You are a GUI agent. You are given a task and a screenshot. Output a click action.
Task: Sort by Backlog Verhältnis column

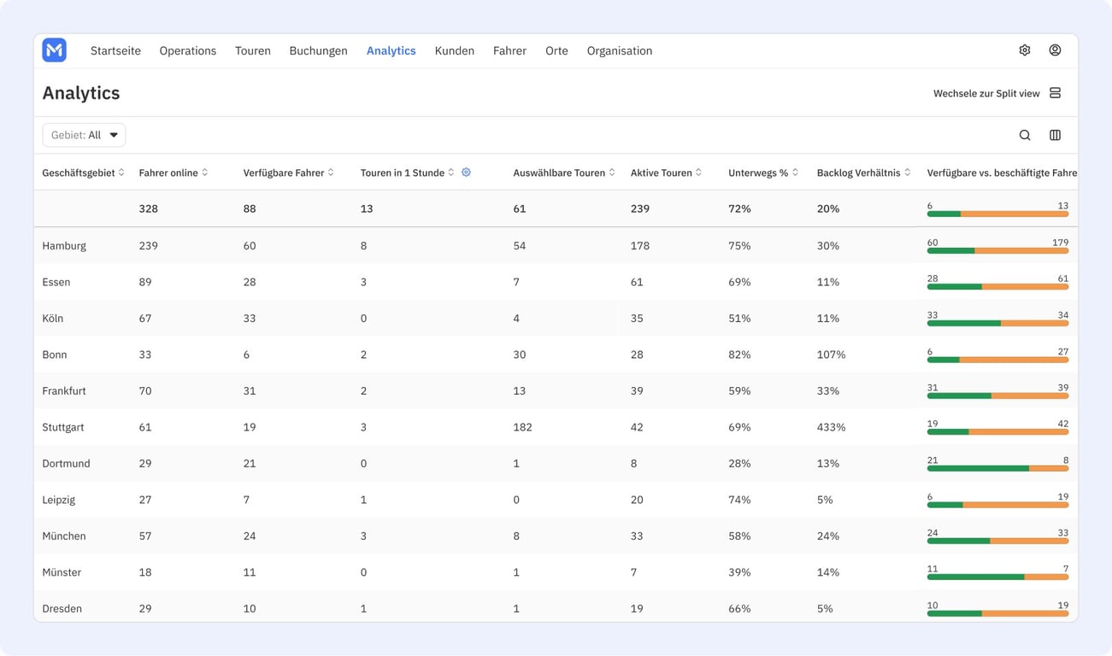[x=907, y=173]
